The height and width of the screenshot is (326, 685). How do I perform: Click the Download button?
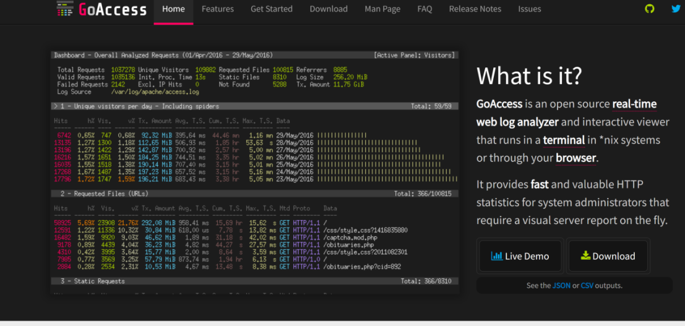pos(608,256)
